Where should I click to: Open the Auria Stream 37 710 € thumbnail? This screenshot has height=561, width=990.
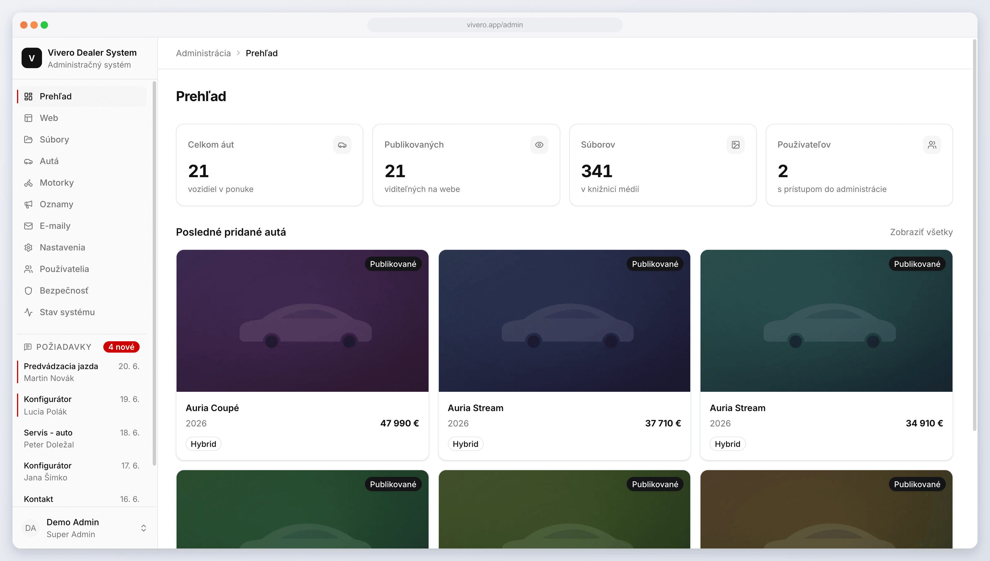point(564,321)
